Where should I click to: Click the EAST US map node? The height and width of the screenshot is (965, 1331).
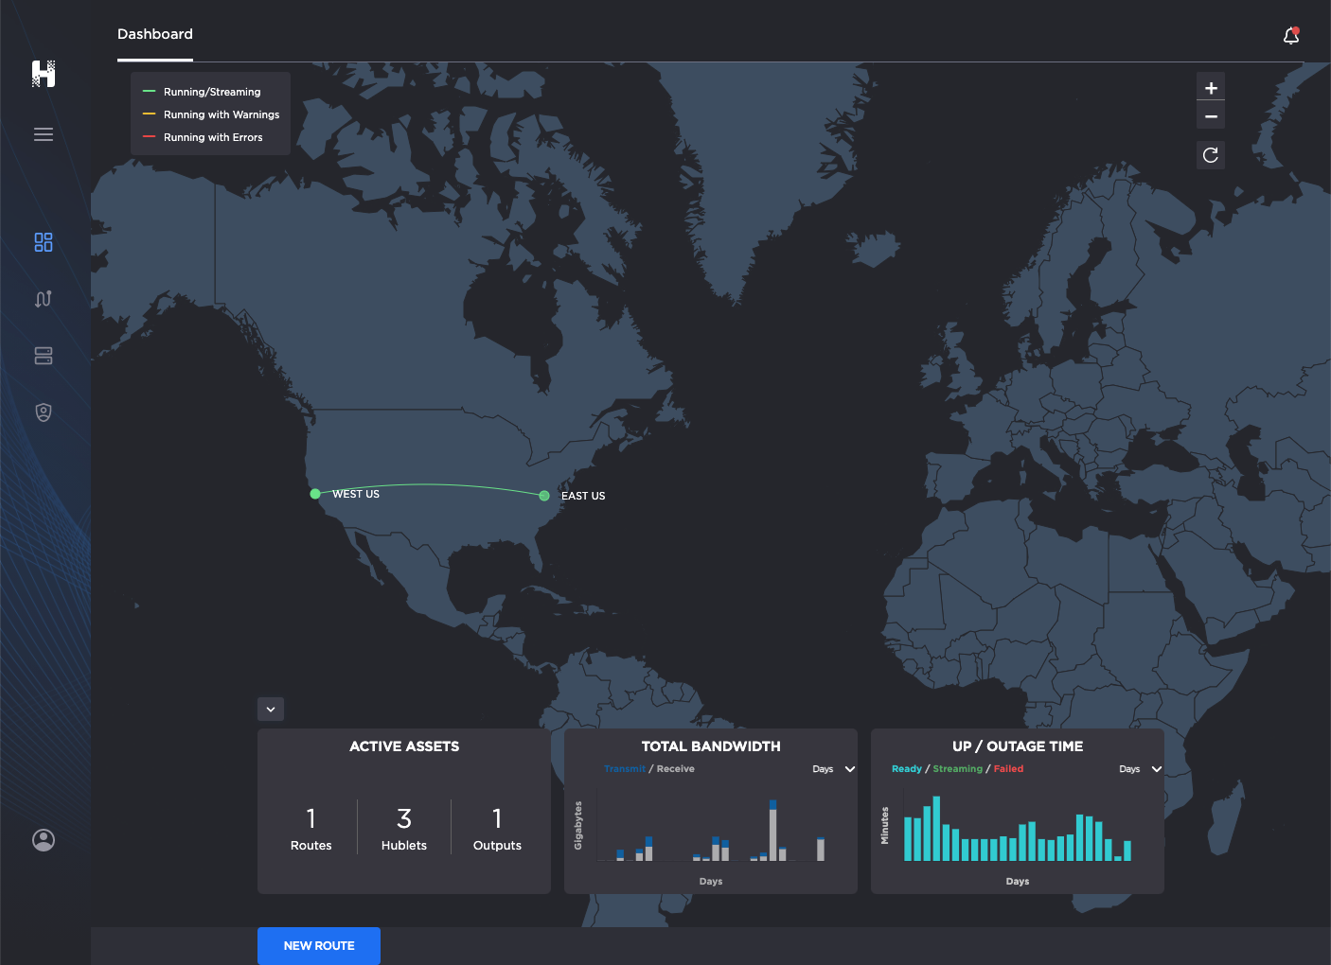(x=544, y=496)
